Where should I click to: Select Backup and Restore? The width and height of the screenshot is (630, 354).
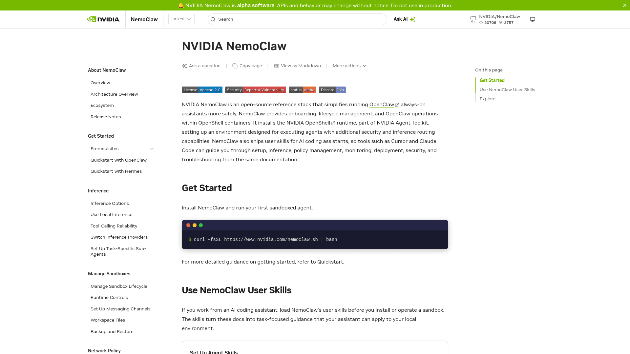112,332
